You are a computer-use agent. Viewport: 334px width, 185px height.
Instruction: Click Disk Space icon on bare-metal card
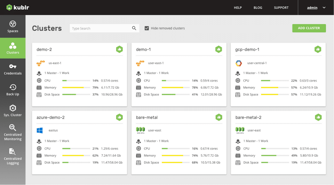(138, 162)
